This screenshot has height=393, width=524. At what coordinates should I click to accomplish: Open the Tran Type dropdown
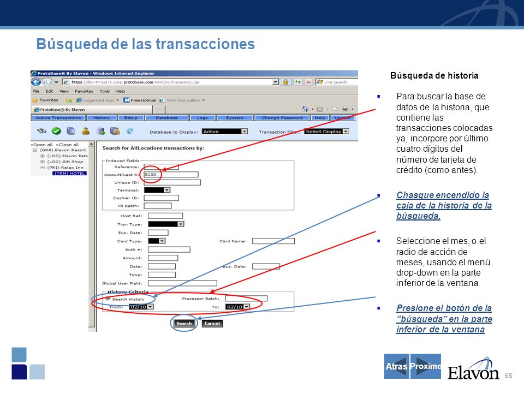point(166,224)
